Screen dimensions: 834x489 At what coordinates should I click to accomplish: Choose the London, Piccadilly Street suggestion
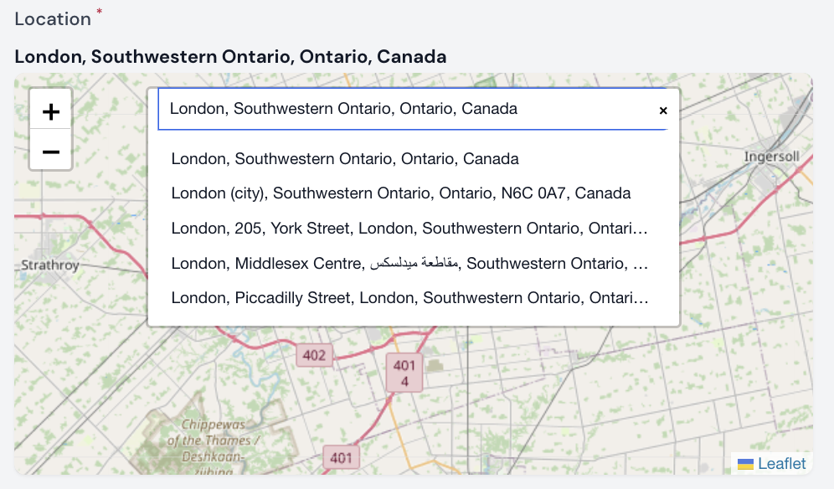pos(409,298)
